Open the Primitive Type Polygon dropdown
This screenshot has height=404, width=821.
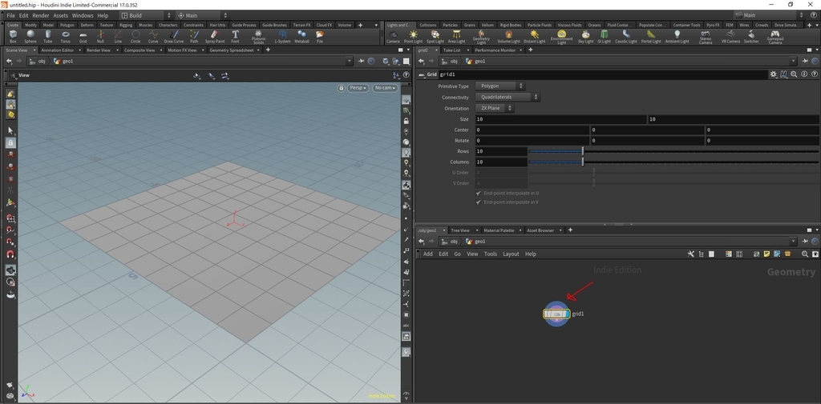[x=500, y=86]
